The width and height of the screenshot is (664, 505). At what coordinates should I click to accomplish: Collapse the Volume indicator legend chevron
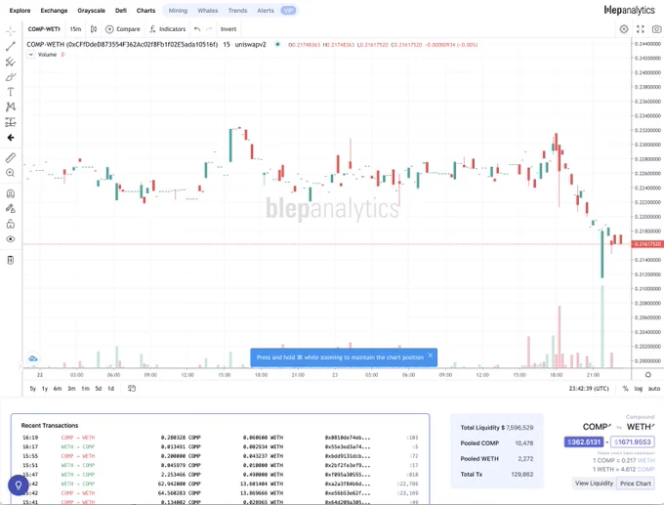pos(31,55)
